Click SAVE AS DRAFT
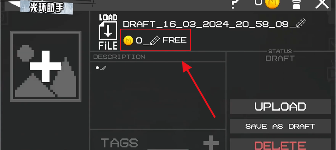This screenshot has width=336, height=150. (280, 126)
